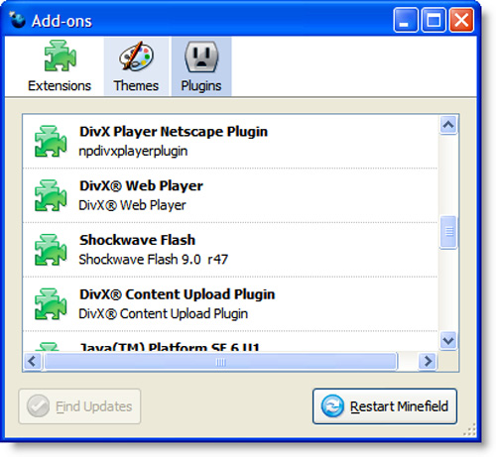This screenshot has width=496, height=457.
Task: Click the vertical scrollbar down arrow
Action: coord(448,340)
